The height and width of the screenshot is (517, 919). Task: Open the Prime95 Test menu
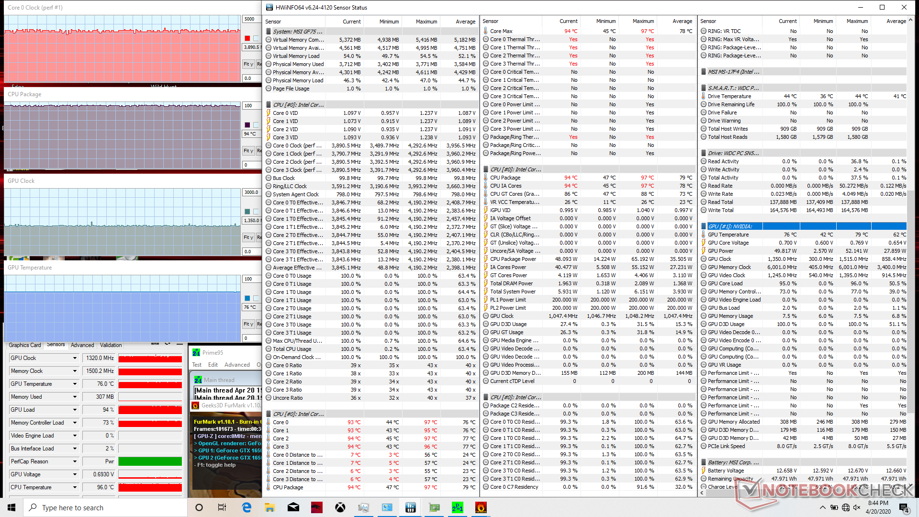point(197,365)
